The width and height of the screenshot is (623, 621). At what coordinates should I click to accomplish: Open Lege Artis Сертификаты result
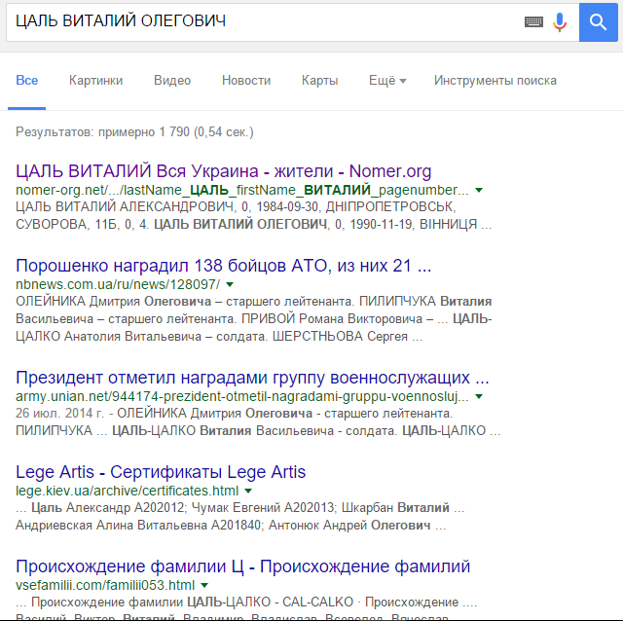pyautogui.click(x=161, y=472)
